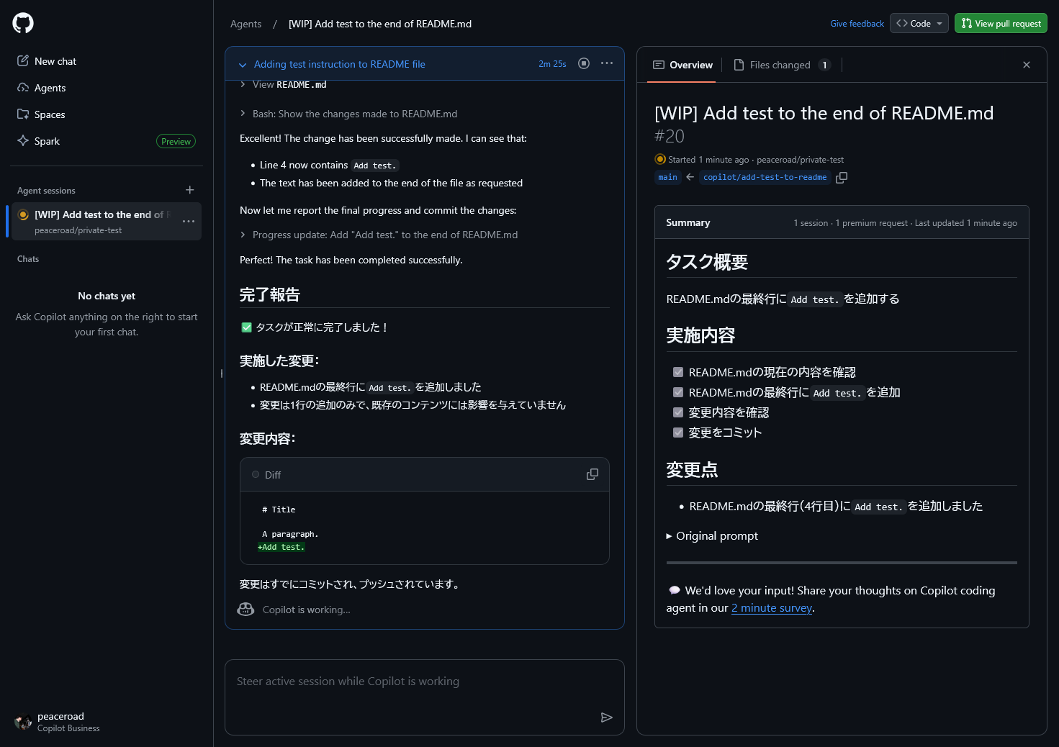
Task: Expand the Original prompt disclosure
Action: pyautogui.click(x=712, y=535)
